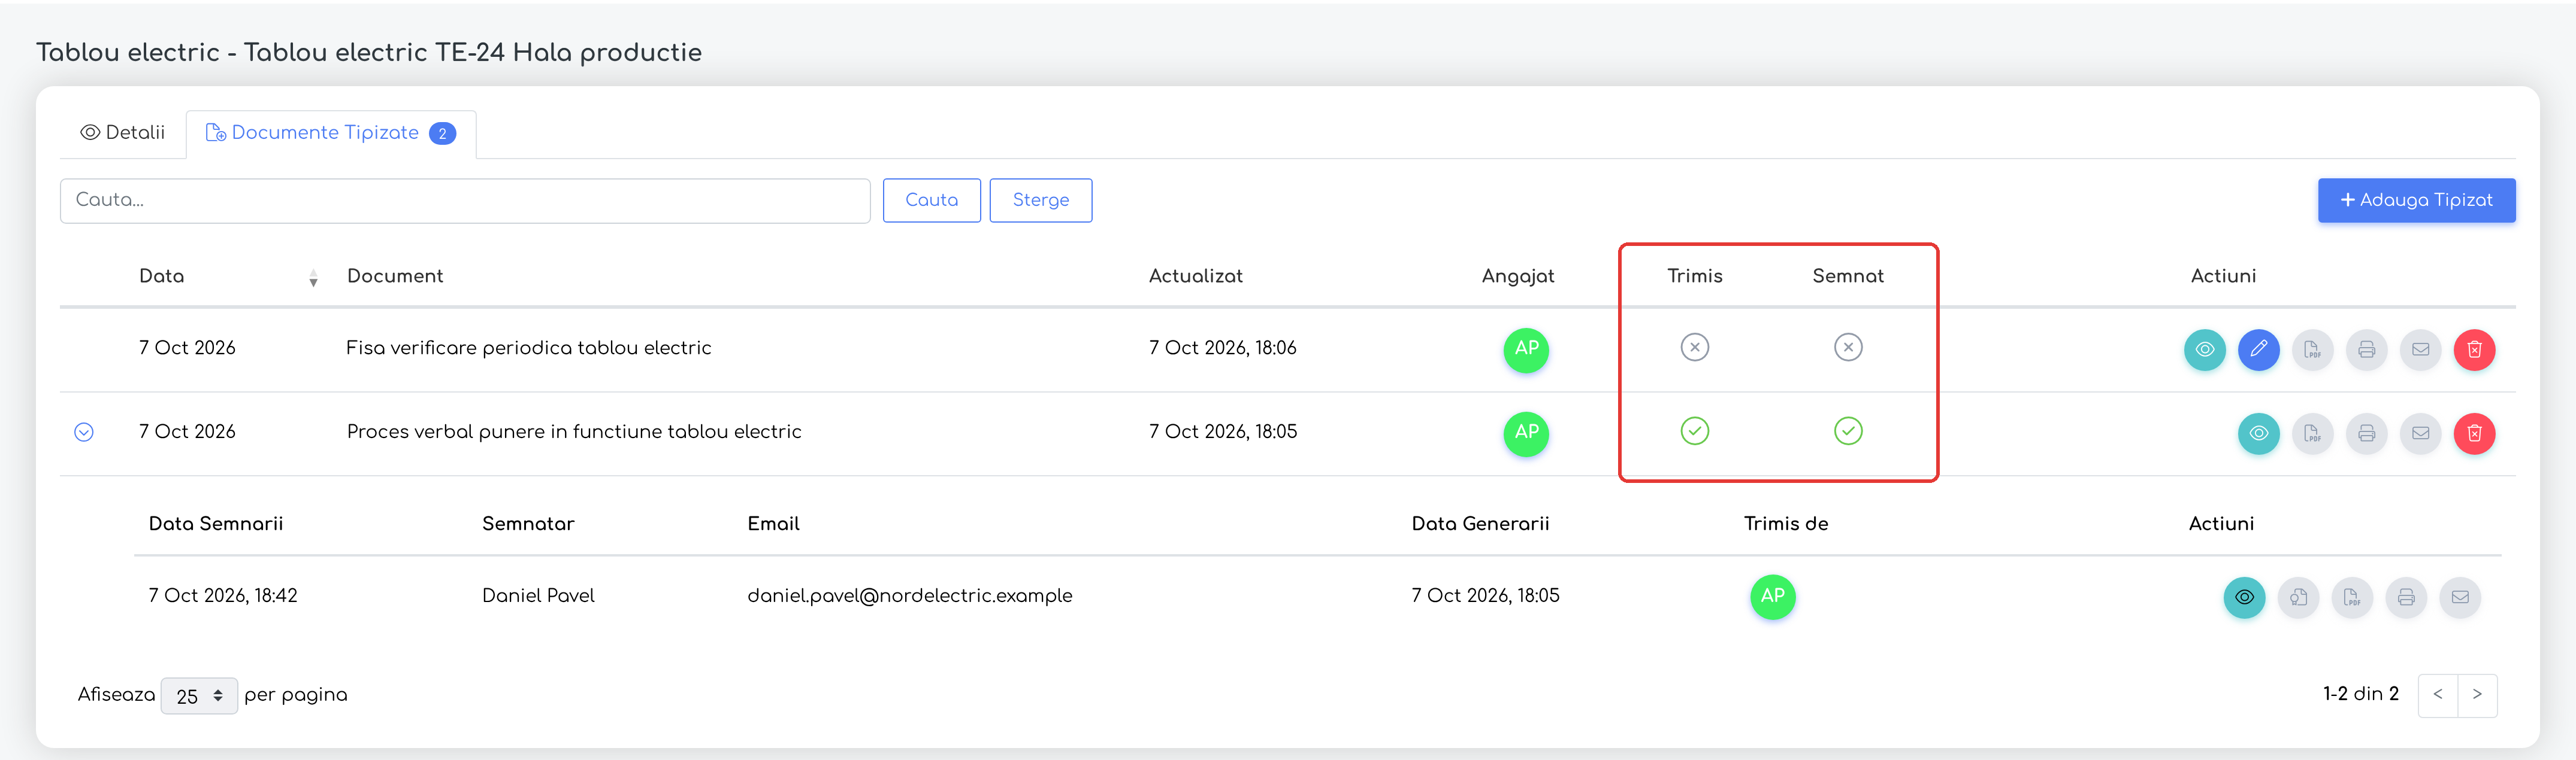Image resolution: width=2576 pixels, height=760 pixels.
Task: View Daniel Pavel's signed document
Action: click(2244, 597)
